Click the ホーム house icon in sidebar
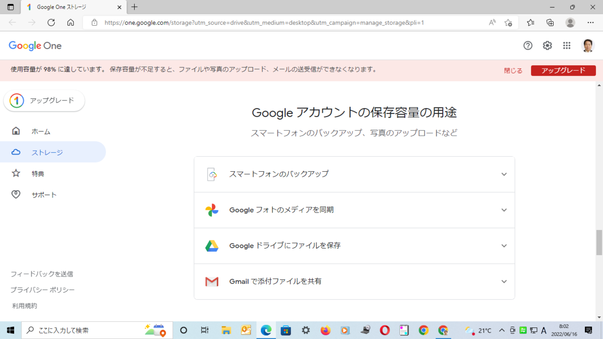The height and width of the screenshot is (339, 603). pos(16,131)
